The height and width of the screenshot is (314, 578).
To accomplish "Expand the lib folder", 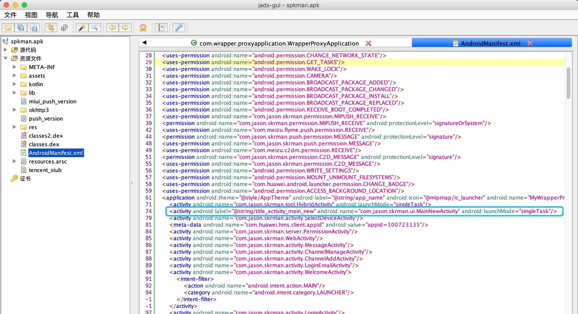I will point(14,93).
